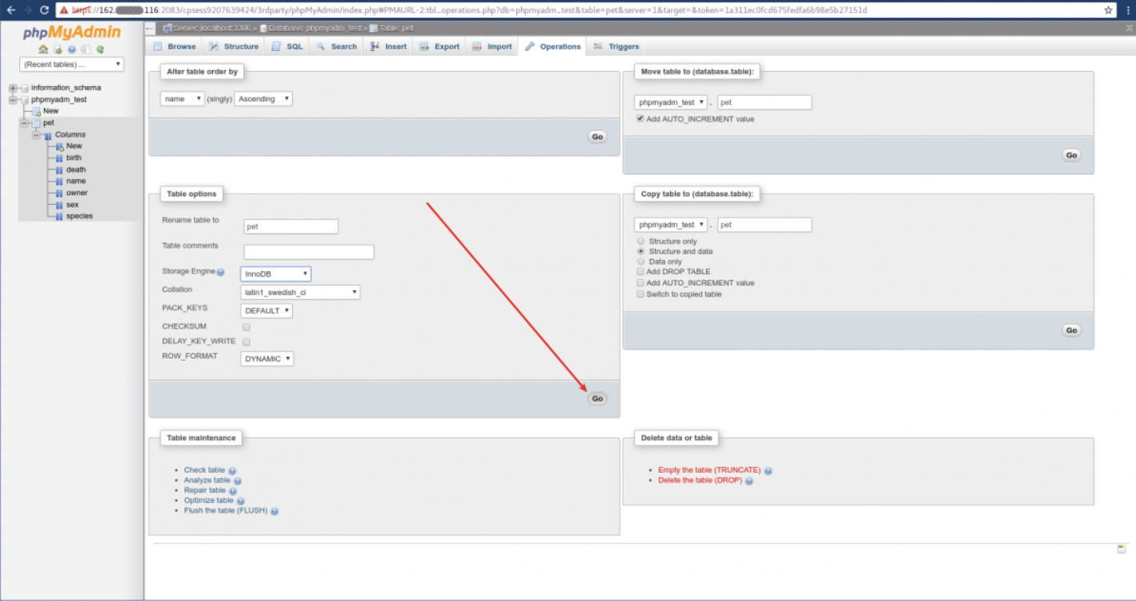Click the help icon next to Check table
Screen dimensions: 1136x601
click(232, 471)
